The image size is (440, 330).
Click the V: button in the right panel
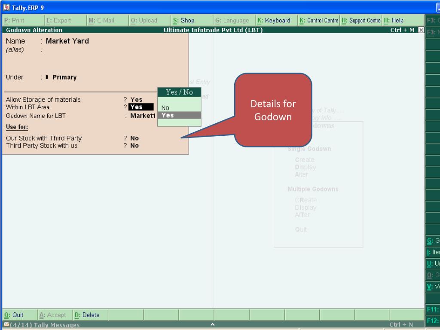point(433,287)
